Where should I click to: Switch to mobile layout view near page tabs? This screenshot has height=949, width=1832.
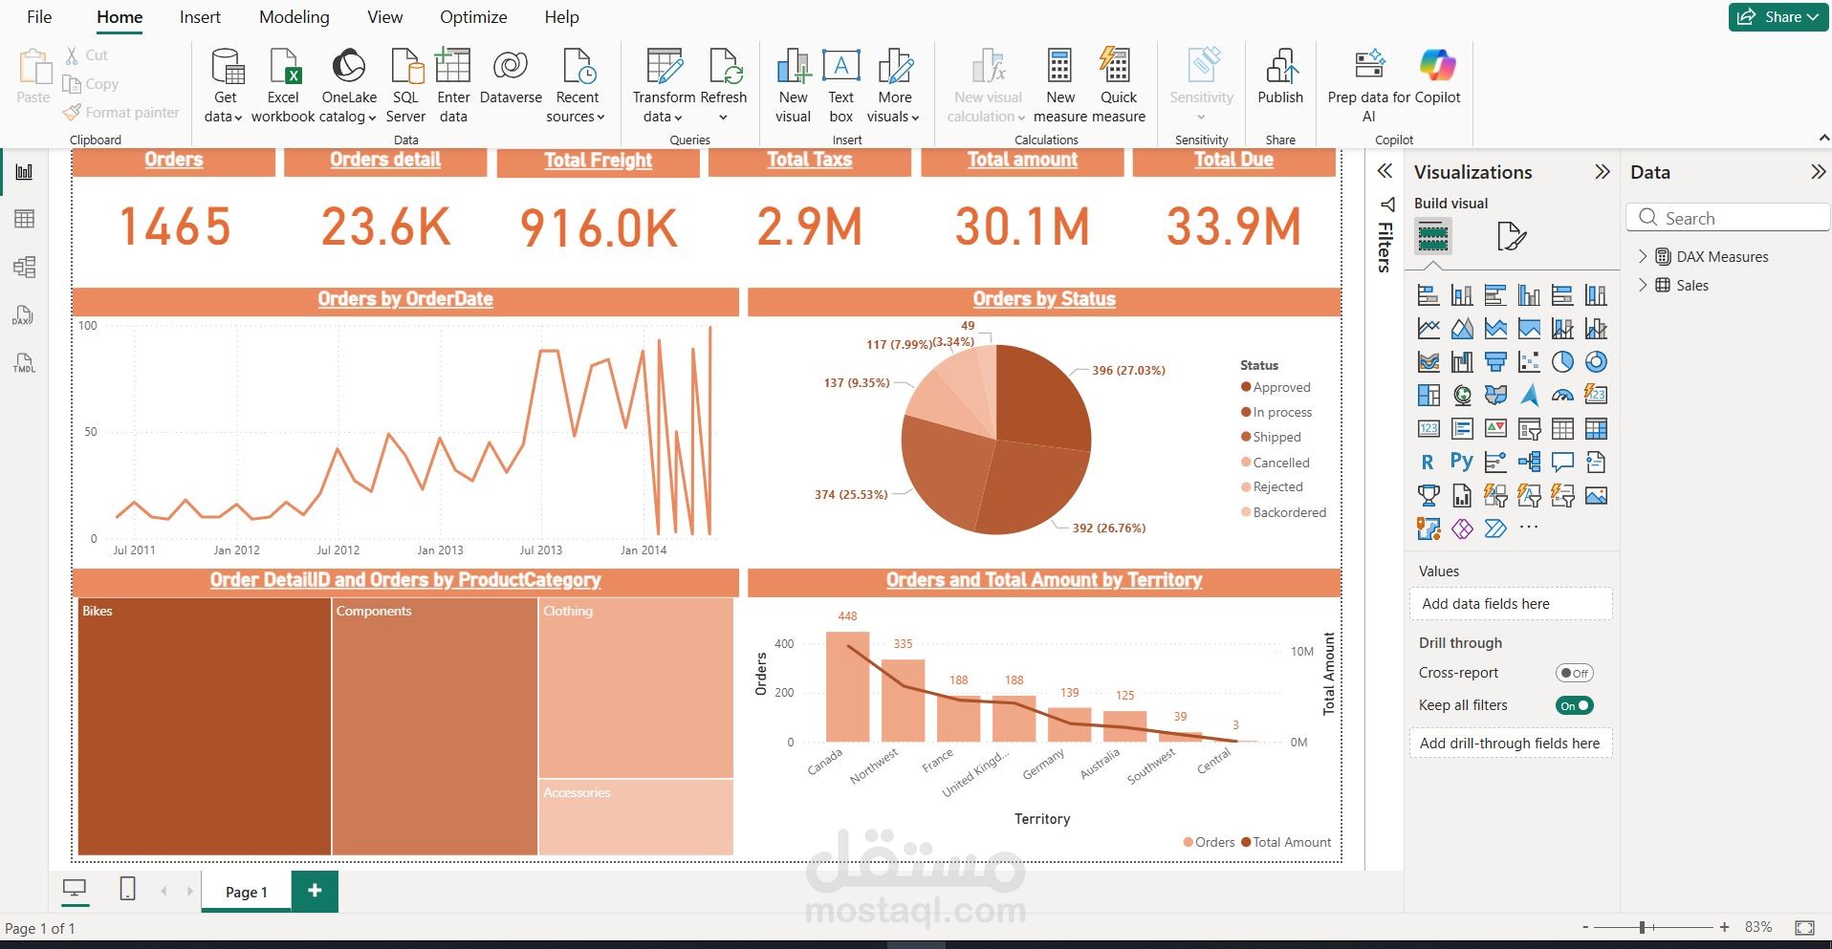coord(125,888)
